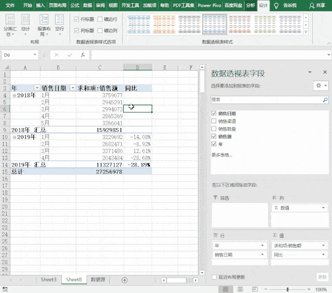The width and height of the screenshot is (332, 293).
Task: Click the insert function fx icon
Action: pyautogui.click(x=83, y=55)
